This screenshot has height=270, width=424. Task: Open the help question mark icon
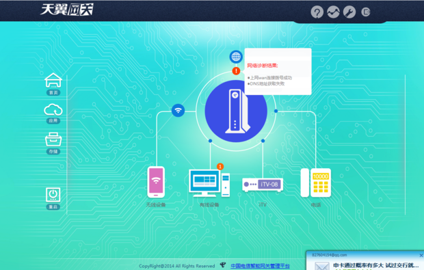pos(317,12)
